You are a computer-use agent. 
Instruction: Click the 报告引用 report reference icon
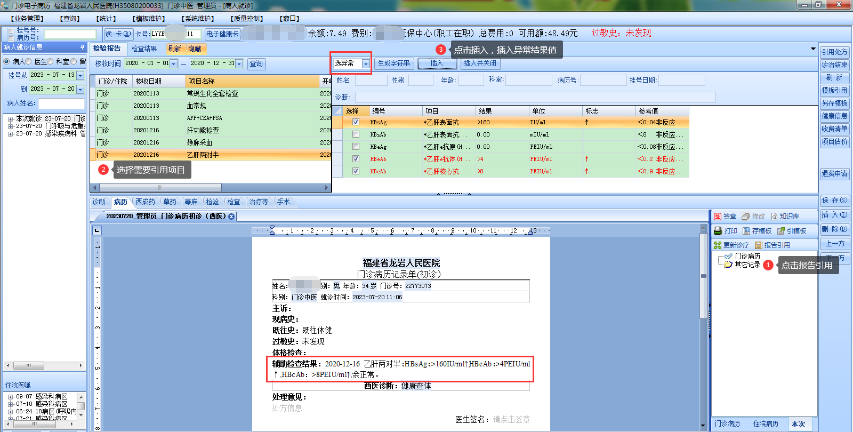(759, 245)
